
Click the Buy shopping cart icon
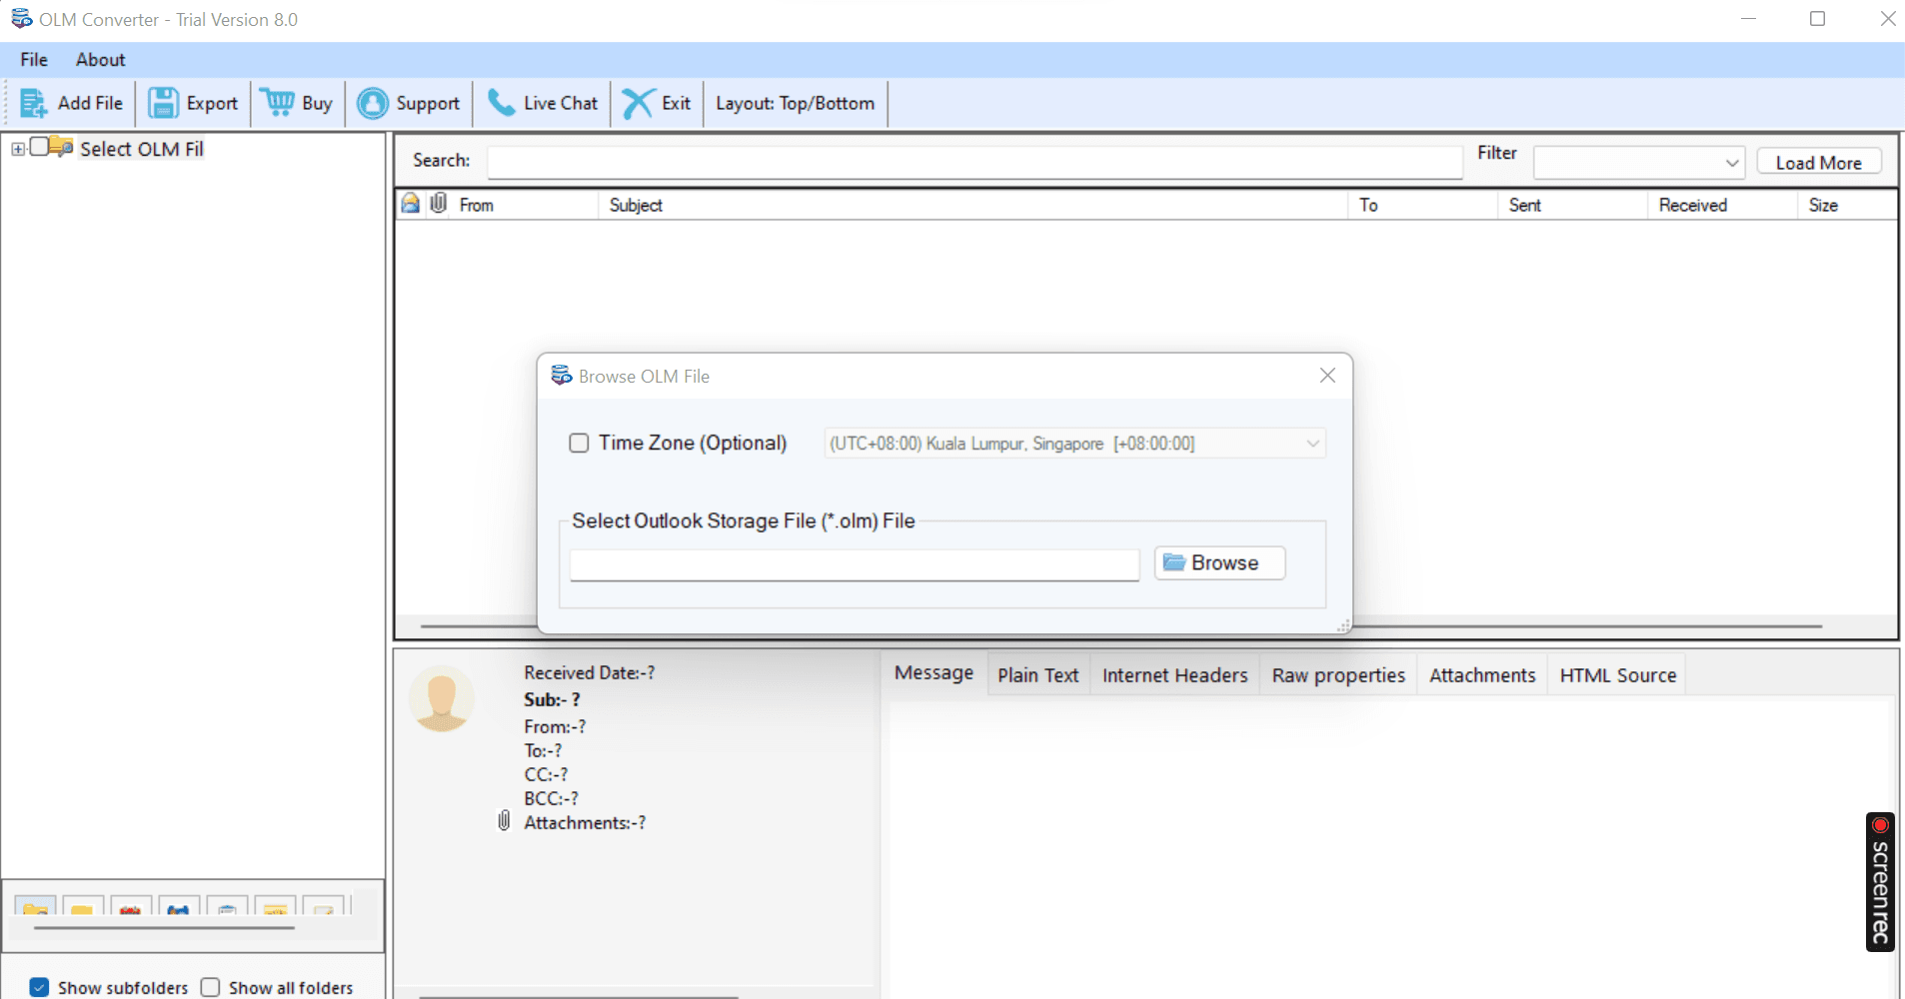coord(277,103)
